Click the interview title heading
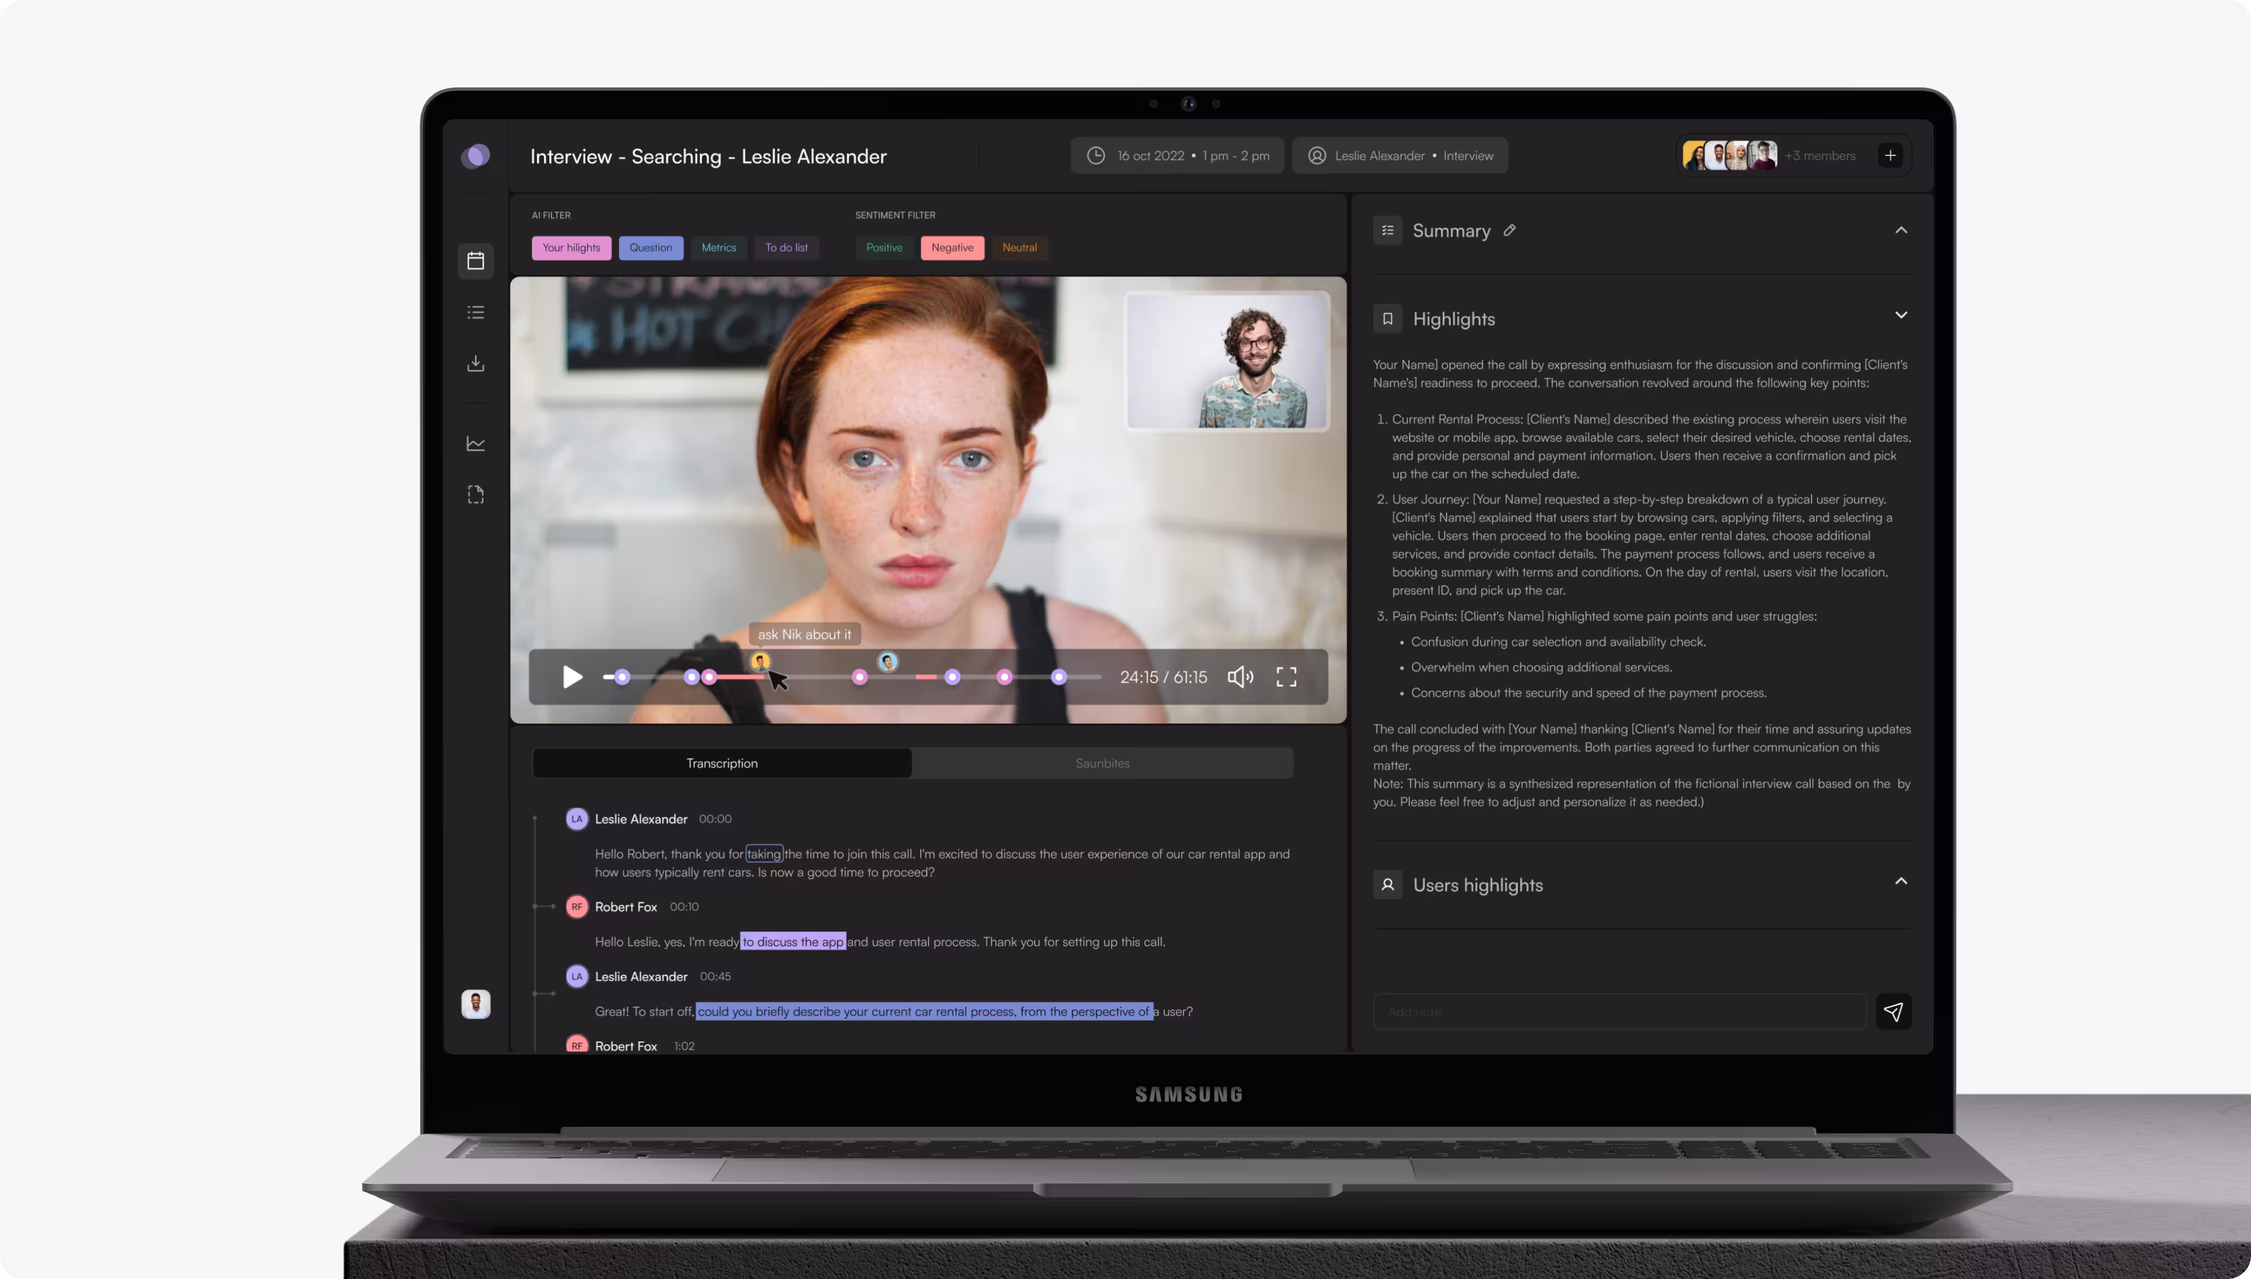The height and width of the screenshot is (1279, 2251). 708,156
